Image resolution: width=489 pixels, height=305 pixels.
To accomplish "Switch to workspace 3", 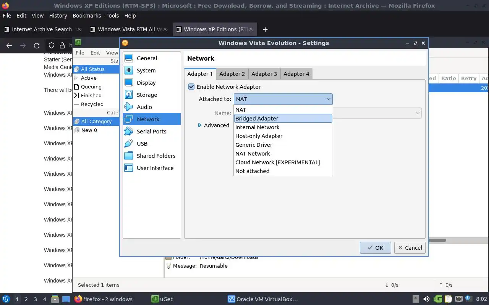I will (36, 299).
